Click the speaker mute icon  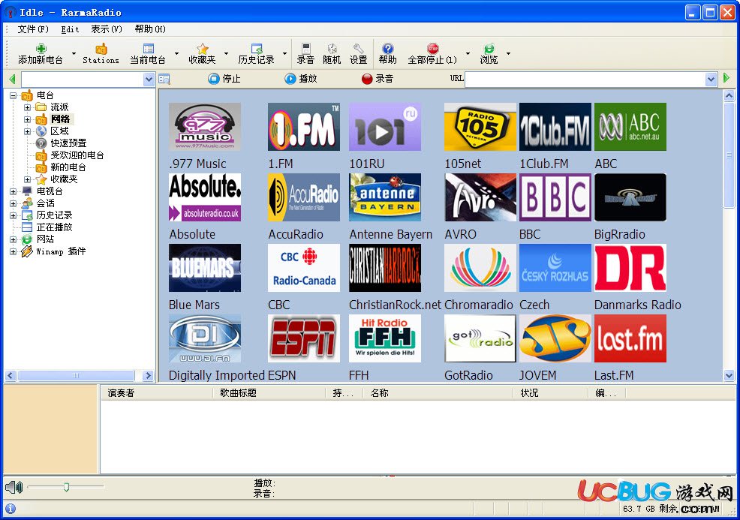pos(14,486)
